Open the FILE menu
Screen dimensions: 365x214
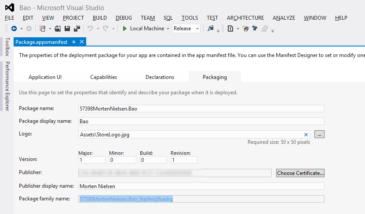pyautogui.click(x=9, y=18)
